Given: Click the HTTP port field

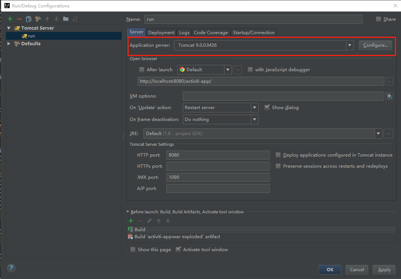Looking at the screenshot, I should pyautogui.click(x=218, y=155).
